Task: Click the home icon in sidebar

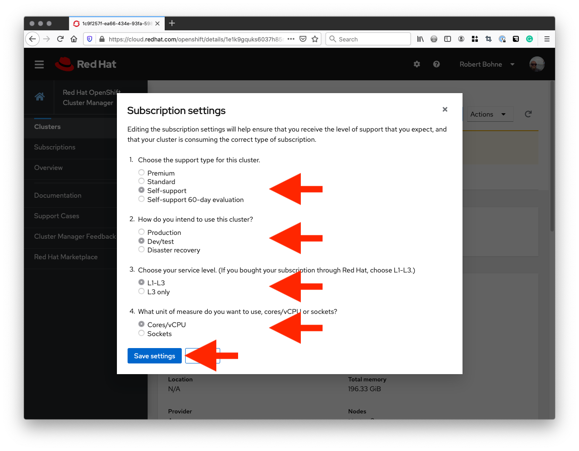Action: (40, 97)
